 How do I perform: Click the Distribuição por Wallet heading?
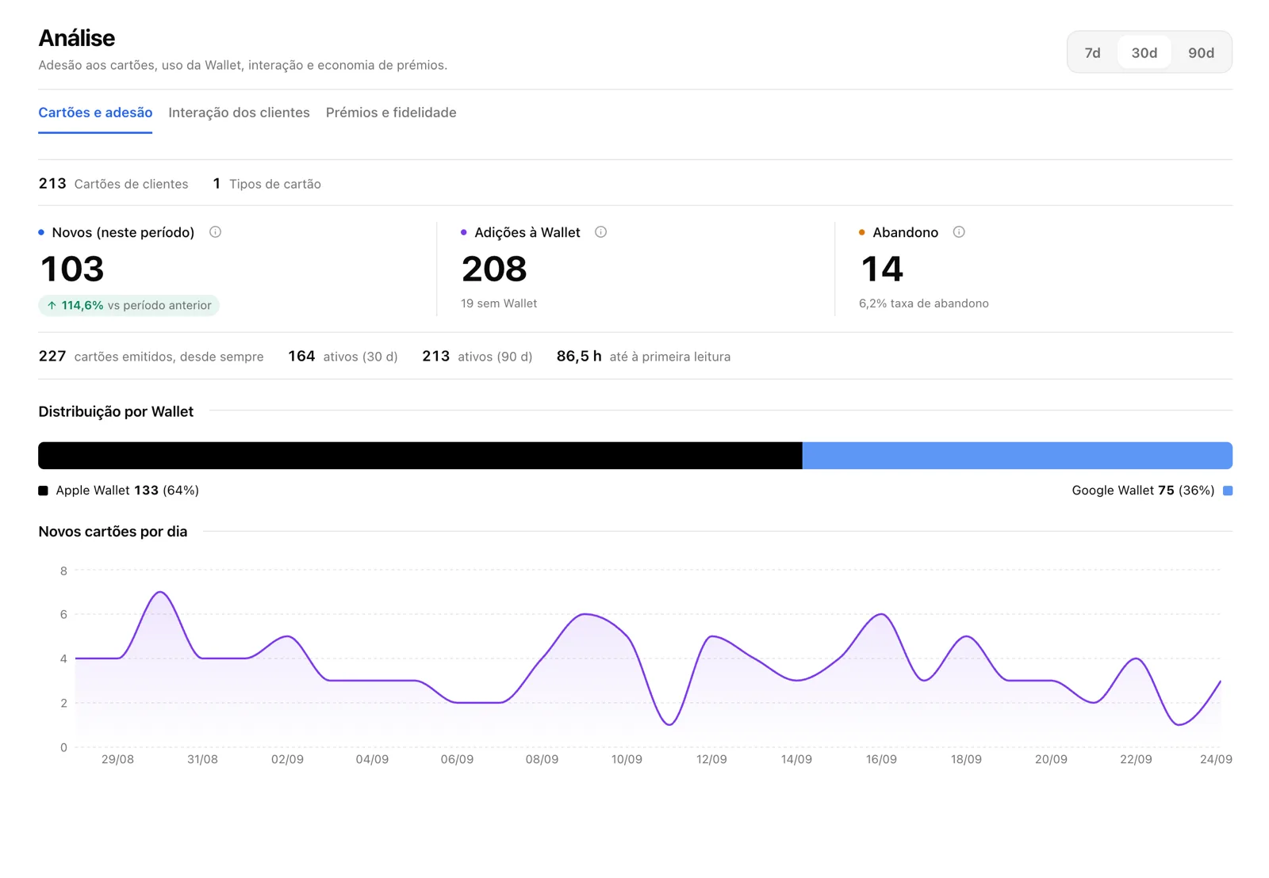pyautogui.click(x=116, y=411)
